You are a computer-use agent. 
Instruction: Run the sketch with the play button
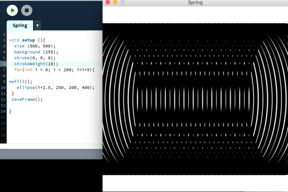[12, 11]
